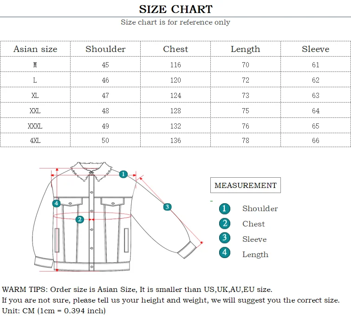Select legend circle 2 beside Chest
The width and height of the screenshot is (351, 323).
(x=225, y=224)
